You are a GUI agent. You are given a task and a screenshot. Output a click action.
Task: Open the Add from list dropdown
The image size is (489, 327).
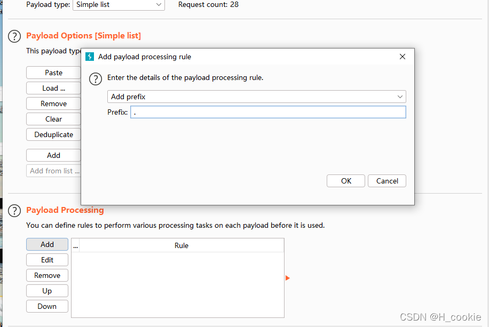pyautogui.click(x=53, y=171)
